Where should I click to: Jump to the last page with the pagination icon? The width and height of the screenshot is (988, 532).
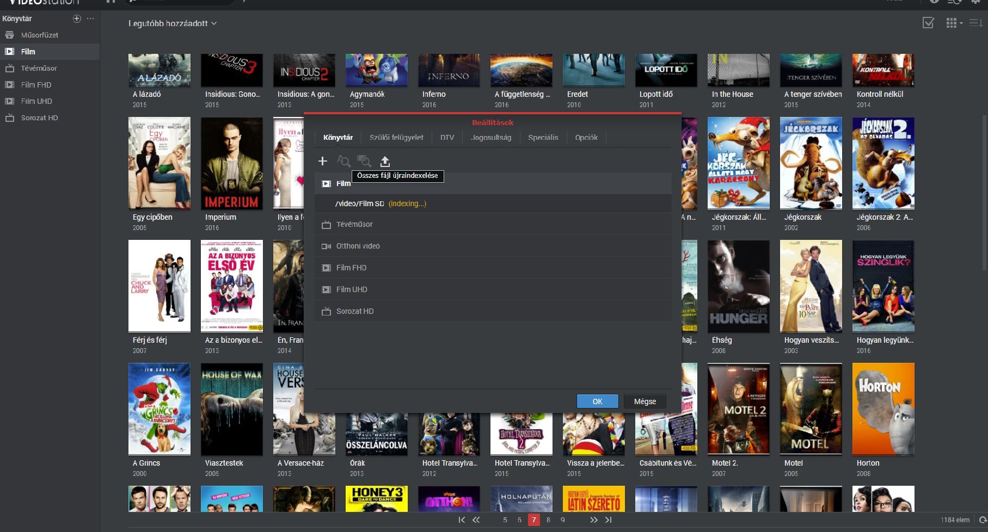click(609, 520)
